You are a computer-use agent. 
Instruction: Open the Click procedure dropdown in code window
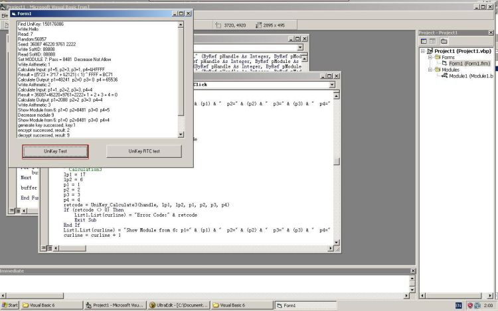click(332, 85)
